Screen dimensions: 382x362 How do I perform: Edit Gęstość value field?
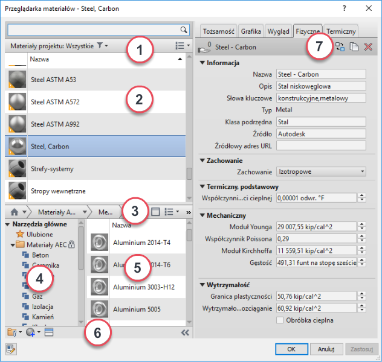(316, 262)
